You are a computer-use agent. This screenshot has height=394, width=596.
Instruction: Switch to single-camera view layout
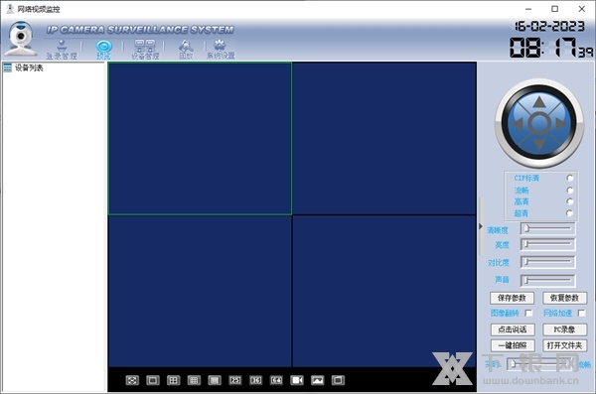(153, 380)
